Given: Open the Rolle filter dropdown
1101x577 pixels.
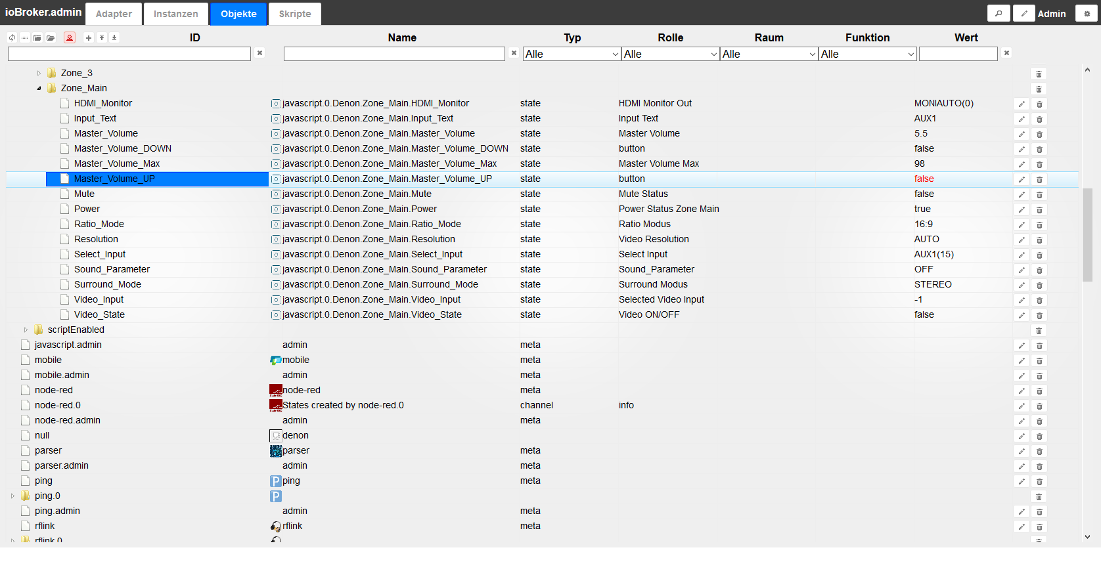Looking at the screenshot, I should [x=670, y=54].
